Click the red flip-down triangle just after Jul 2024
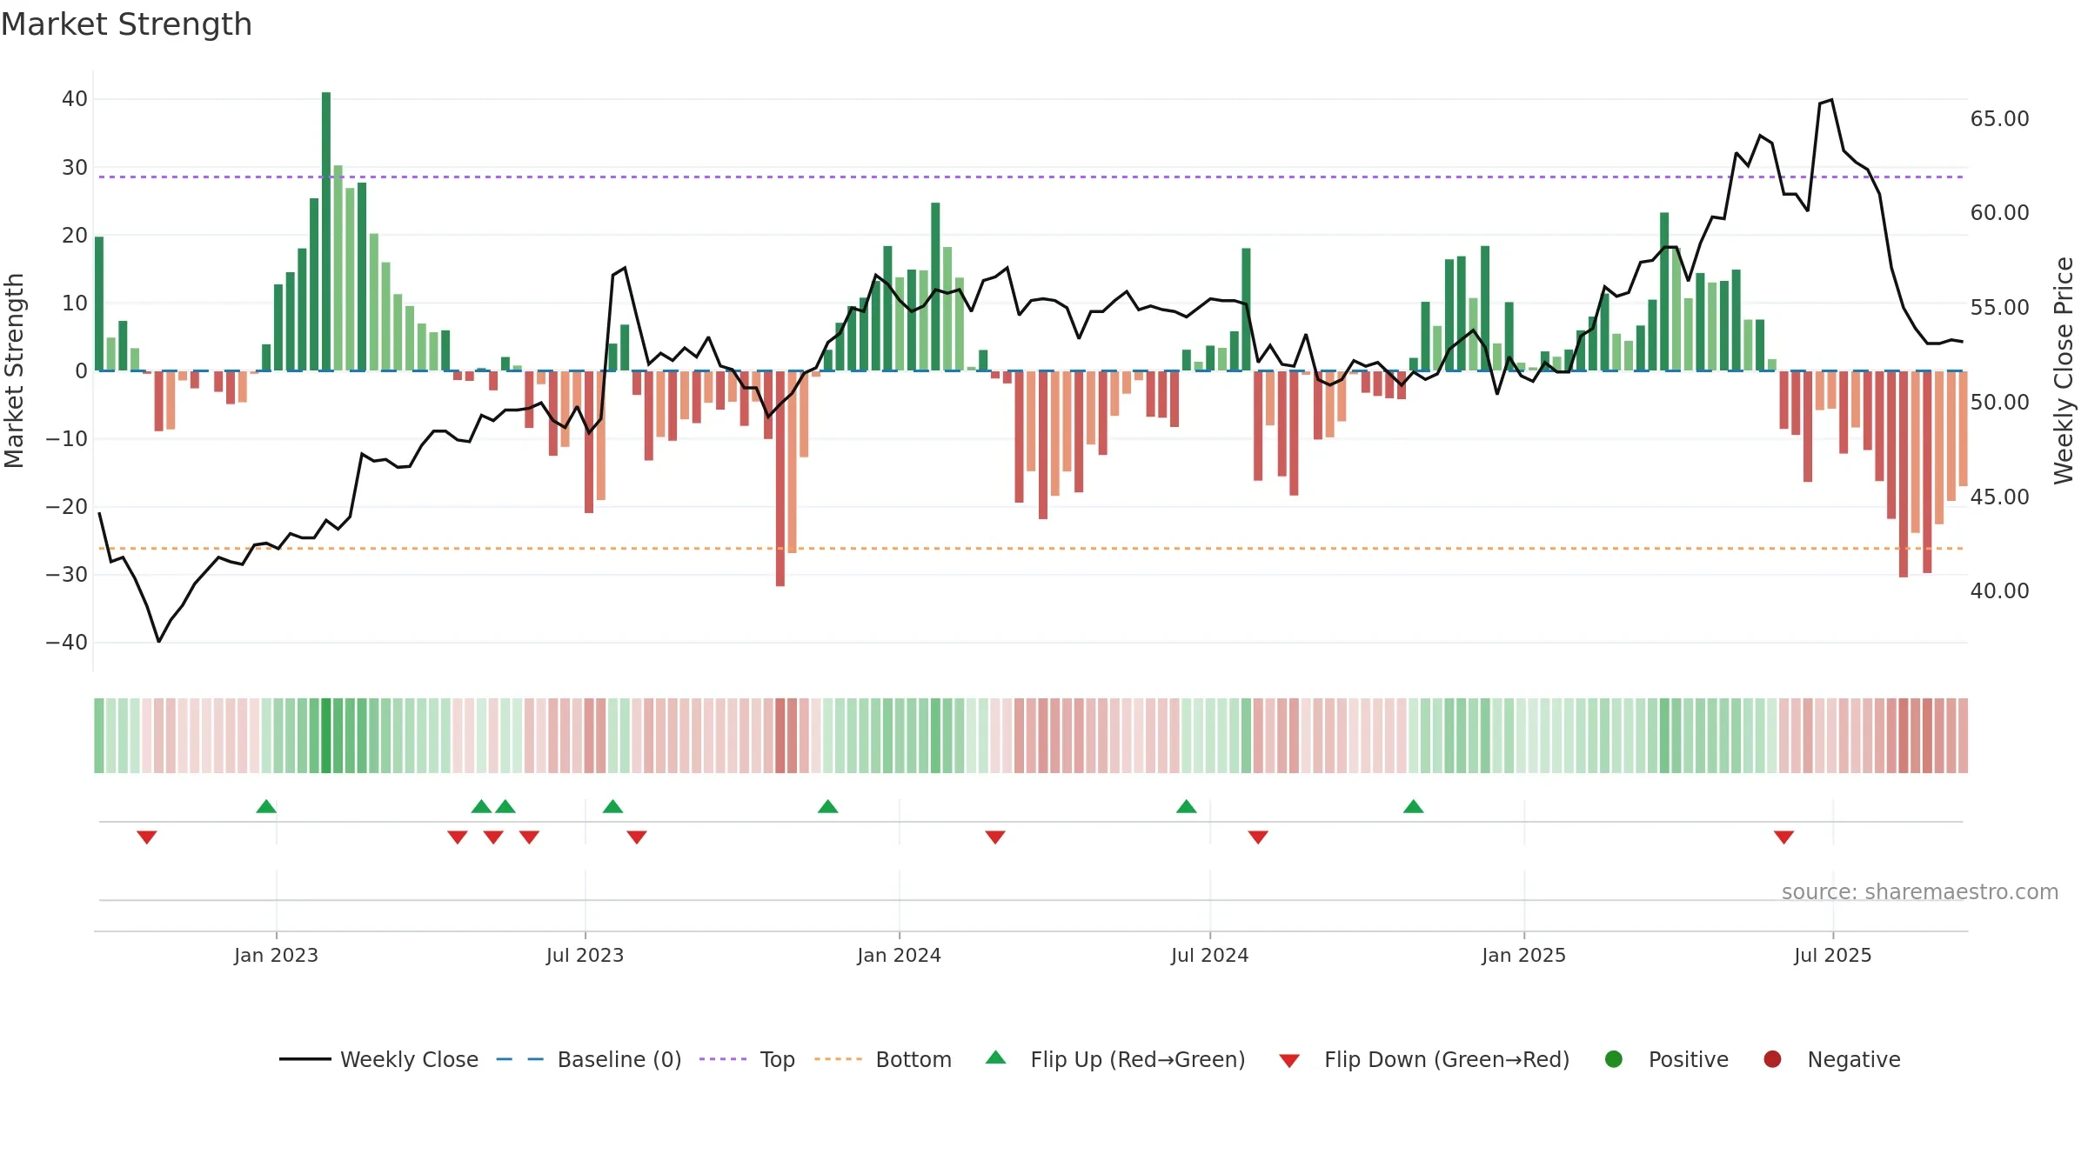The width and height of the screenshot is (2088, 1174). (x=1258, y=837)
